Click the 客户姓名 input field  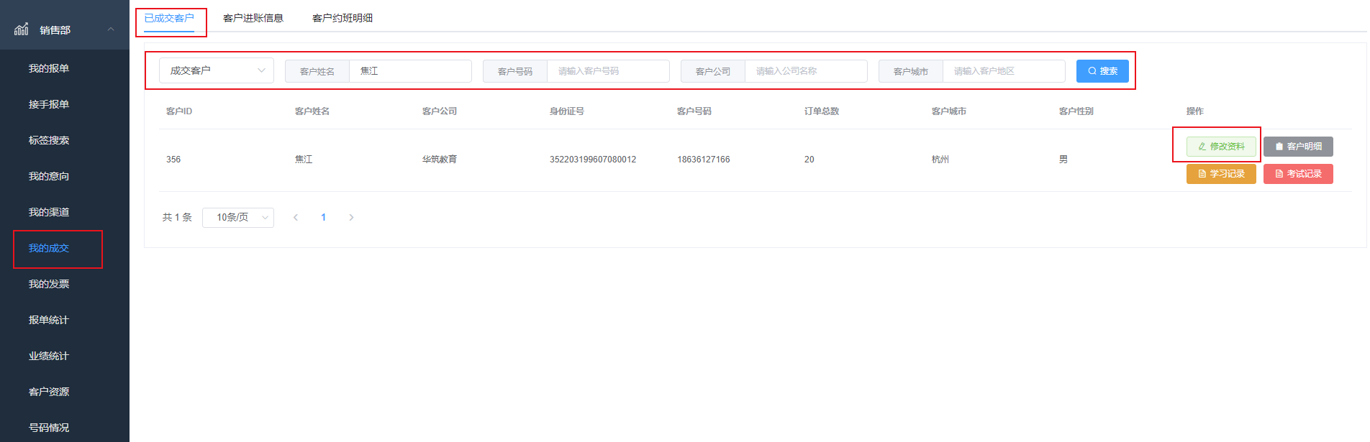tap(409, 71)
